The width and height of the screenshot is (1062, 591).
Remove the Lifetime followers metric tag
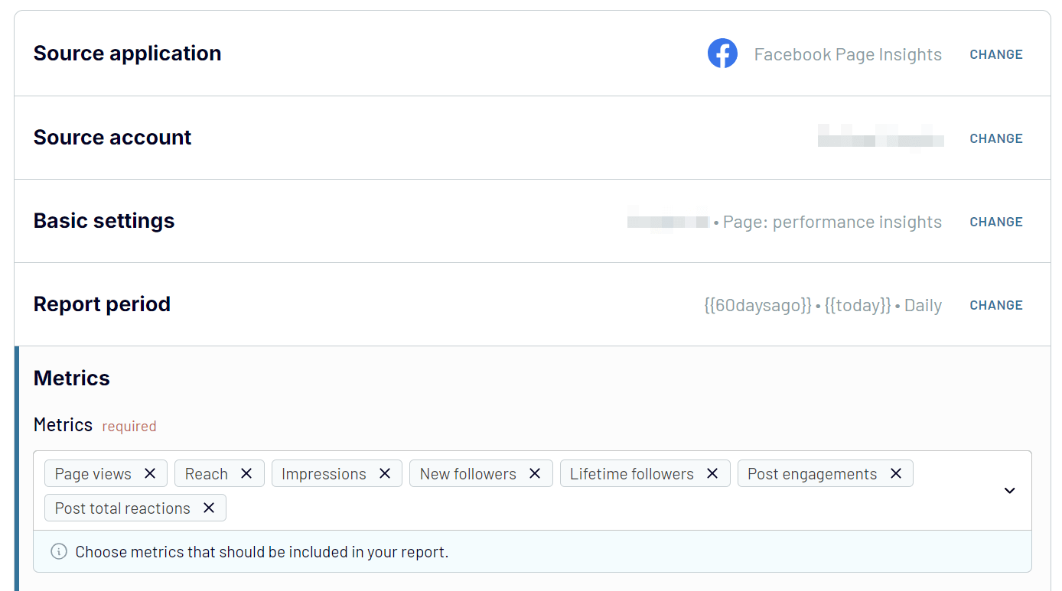coord(712,474)
